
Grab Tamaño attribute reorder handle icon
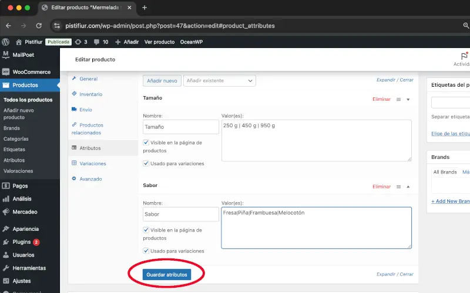398,100
